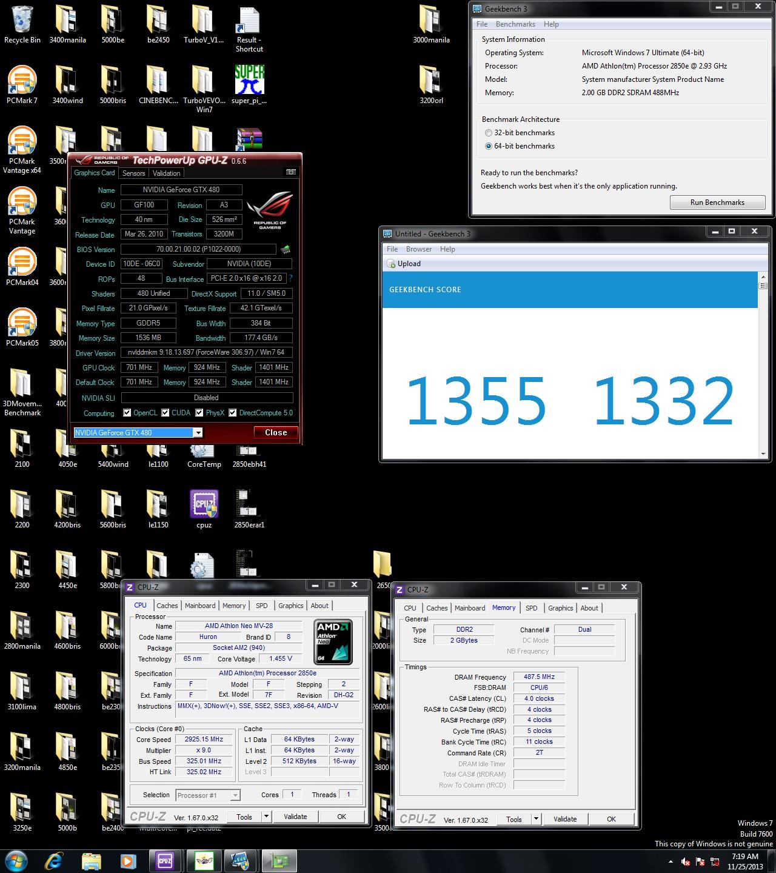776x873 pixels.
Task: Click the Geekbench results scroll-up arrow
Action: [x=763, y=276]
